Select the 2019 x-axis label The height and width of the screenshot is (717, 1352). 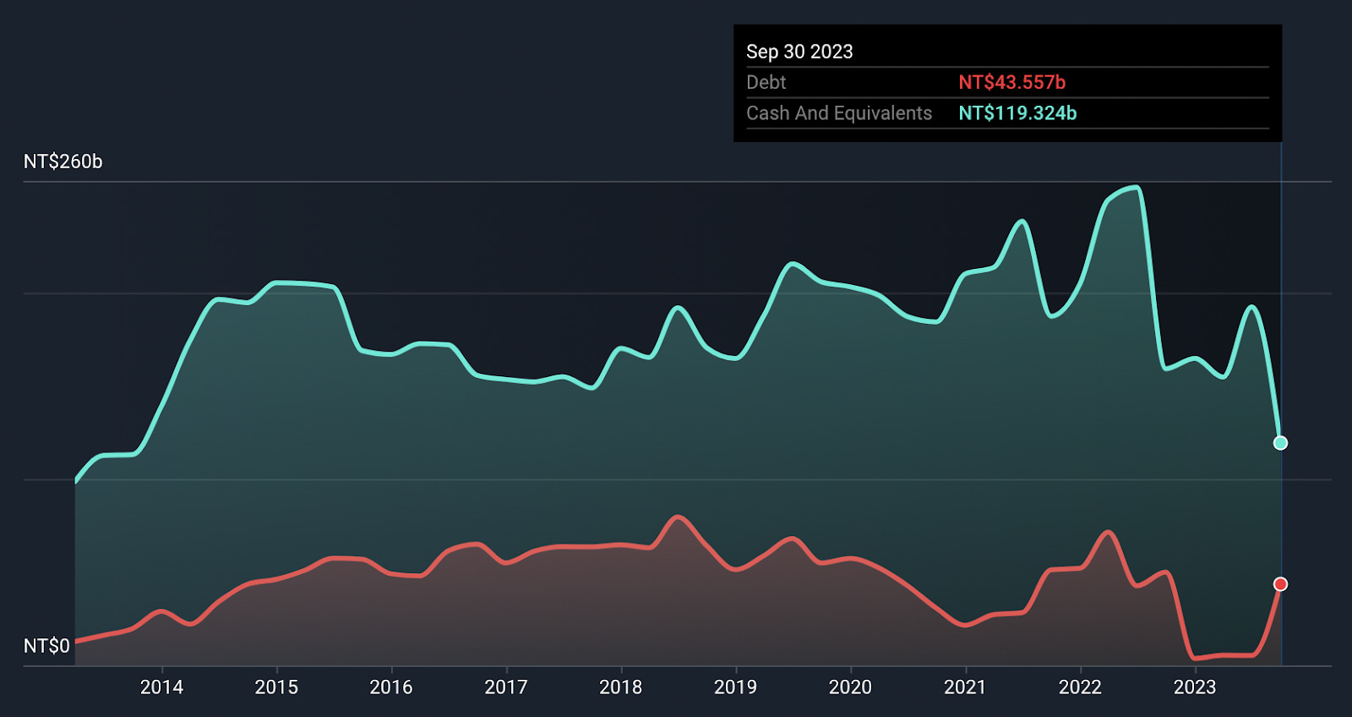pyautogui.click(x=736, y=687)
